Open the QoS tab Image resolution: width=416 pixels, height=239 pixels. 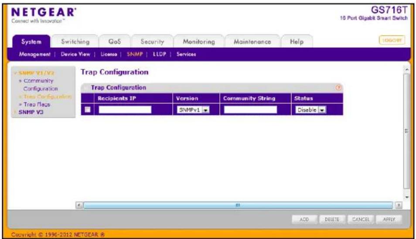coord(115,41)
